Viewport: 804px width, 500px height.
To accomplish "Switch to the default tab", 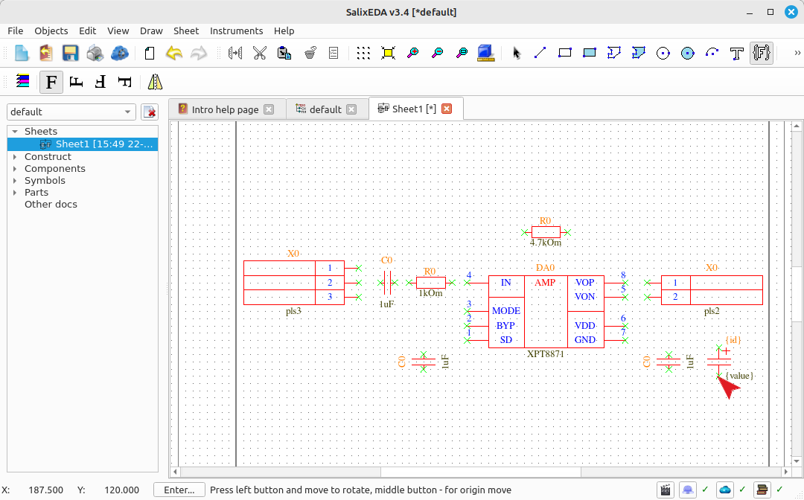I will (325, 109).
